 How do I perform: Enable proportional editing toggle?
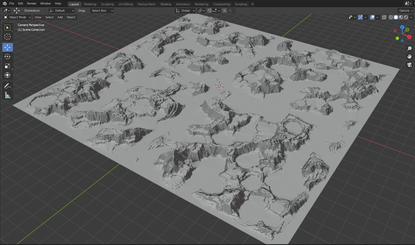point(225,11)
